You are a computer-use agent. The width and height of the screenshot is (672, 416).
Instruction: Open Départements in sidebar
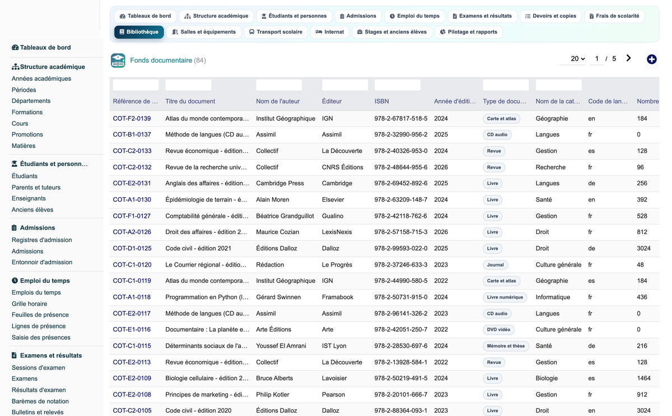31,101
